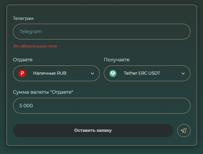Screen dimensions: 203x154
Task: Select the "Наличные RUB" text in dropdown
Action: (x=50, y=73)
